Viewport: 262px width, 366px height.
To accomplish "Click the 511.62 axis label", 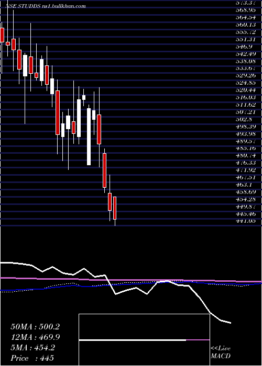I will coord(247,105).
